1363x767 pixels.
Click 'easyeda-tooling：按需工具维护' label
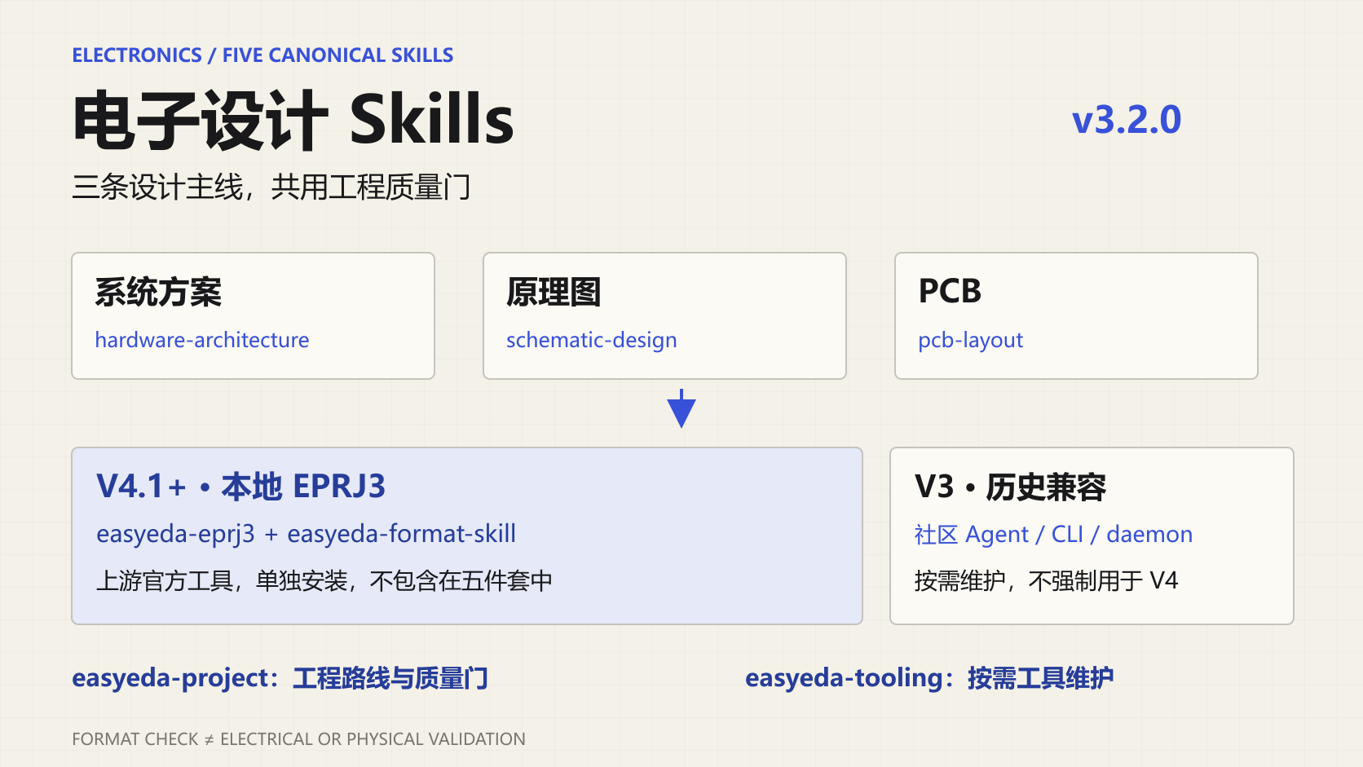point(929,678)
